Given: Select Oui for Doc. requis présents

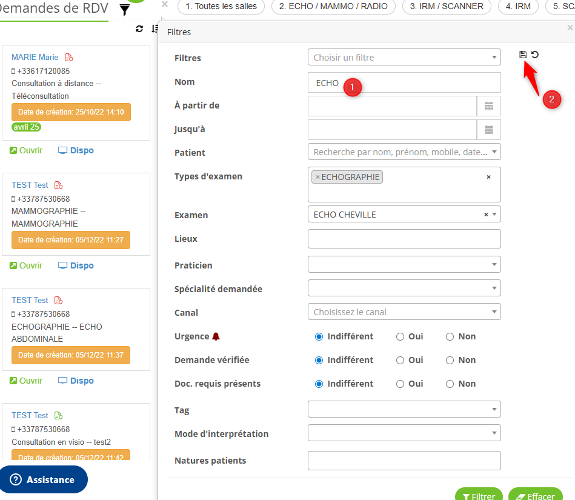Looking at the screenshot, I should [x=400, y=384].
